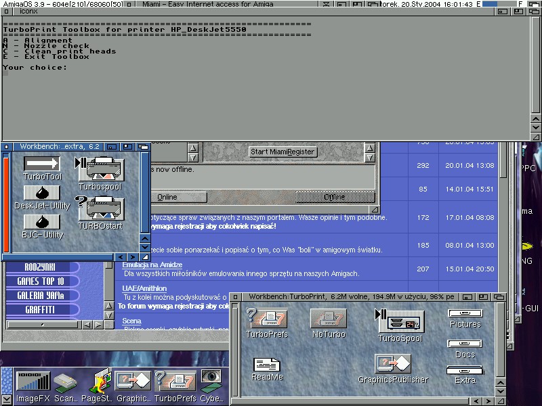
Task: Click the dock scroll arrow at bottom-left
Action: pos(6,399)
